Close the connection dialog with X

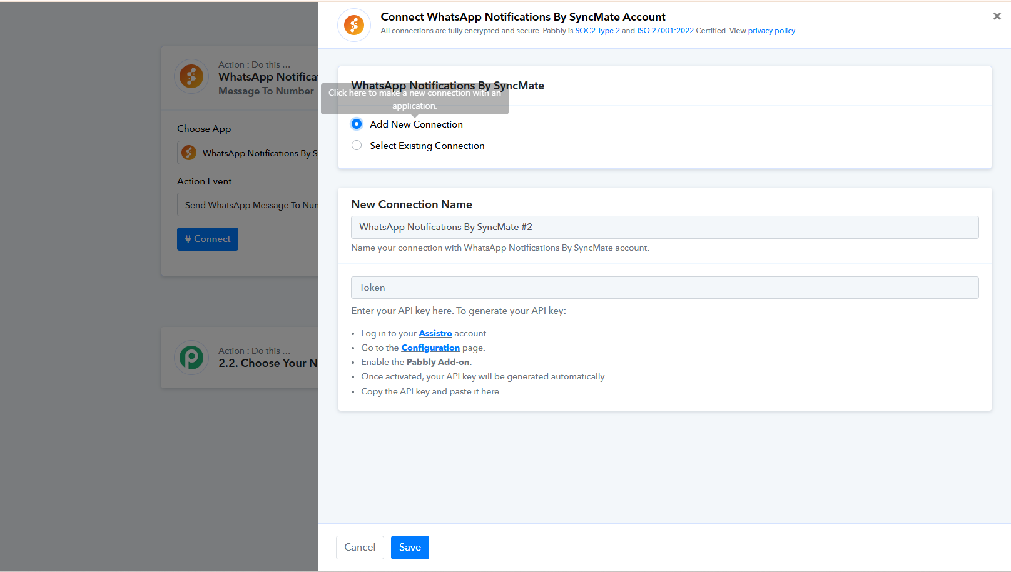pyautogui.click(x=997, y=16)
